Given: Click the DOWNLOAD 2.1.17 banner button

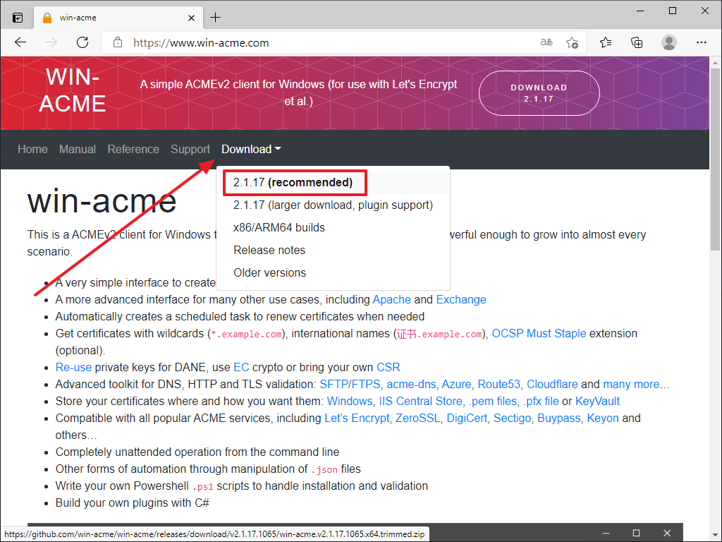Looking at the screenshot, I should coord(539,93).
